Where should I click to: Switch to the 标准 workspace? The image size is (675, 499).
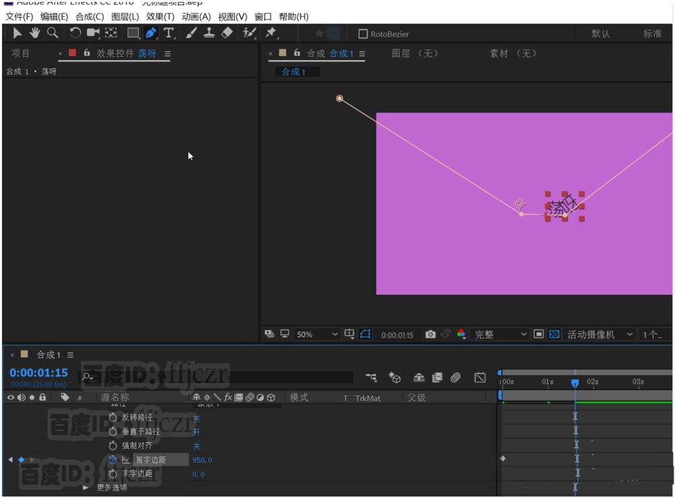(652, 34)
